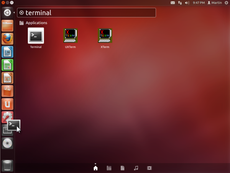Viewport: 230px width, 173px height.
Task: Switch to the Home lens
Action: click(x=95, y=168)
